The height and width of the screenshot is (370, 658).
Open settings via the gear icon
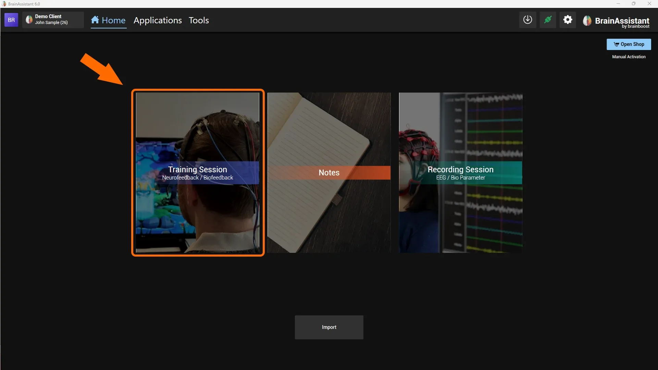[x=568, y=20]
